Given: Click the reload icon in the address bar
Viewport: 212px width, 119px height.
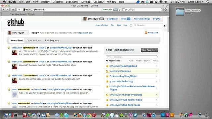Looking at the screenshot, I should coord(120,10).
